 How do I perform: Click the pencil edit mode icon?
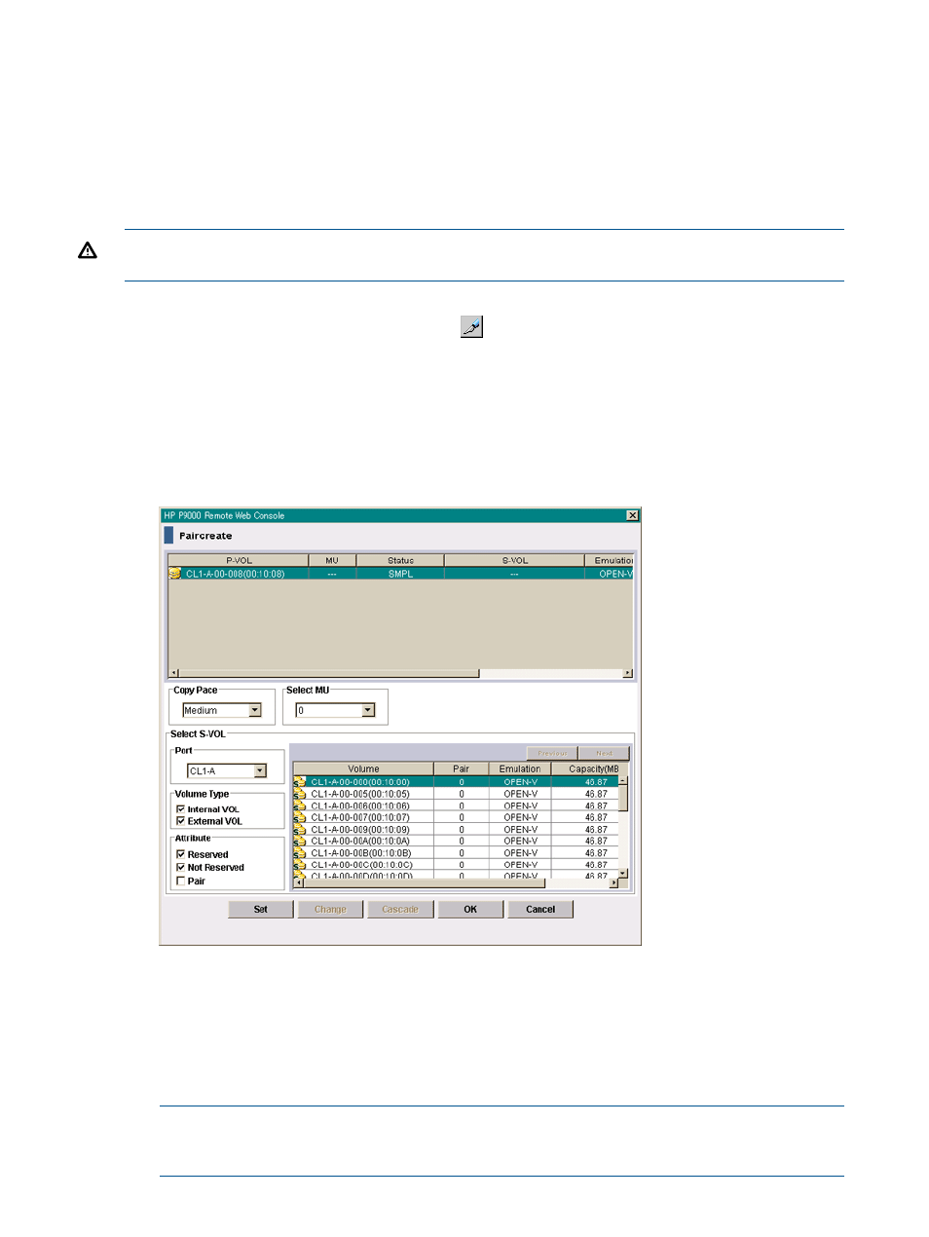point(471,327)
